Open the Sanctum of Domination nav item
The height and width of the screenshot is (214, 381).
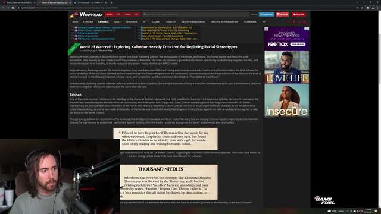(224, 22)
